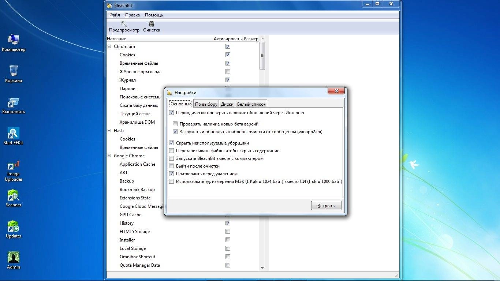500x281 pixels.
Task: Check the Chromium Журнал checkbox
Action: pyautogui.click(x=228, y=80)
